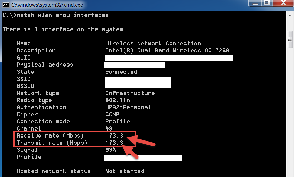This screenshot has height=177, width=294.
Task: Click the 'Channel' label
Action: point(29,129)
